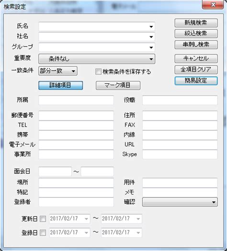Click into the 所属 field
Image resolution: width=227 pixels, height=251 pixels.
coord(76,100)
